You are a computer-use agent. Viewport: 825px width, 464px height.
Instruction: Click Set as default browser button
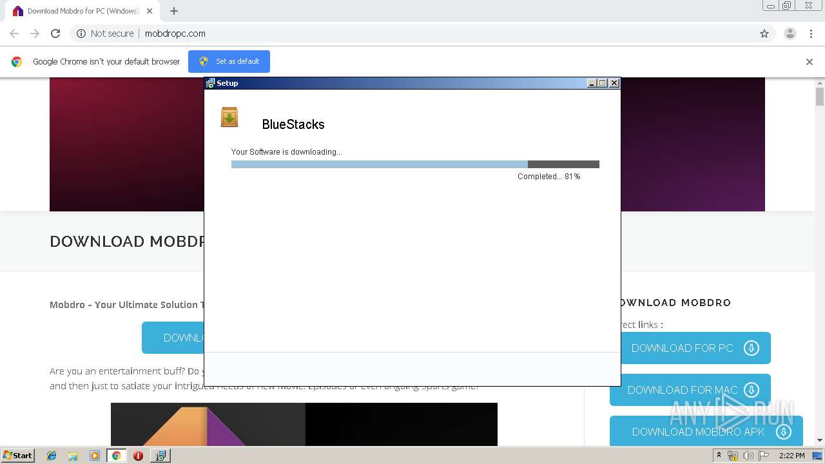pos(229,61)
